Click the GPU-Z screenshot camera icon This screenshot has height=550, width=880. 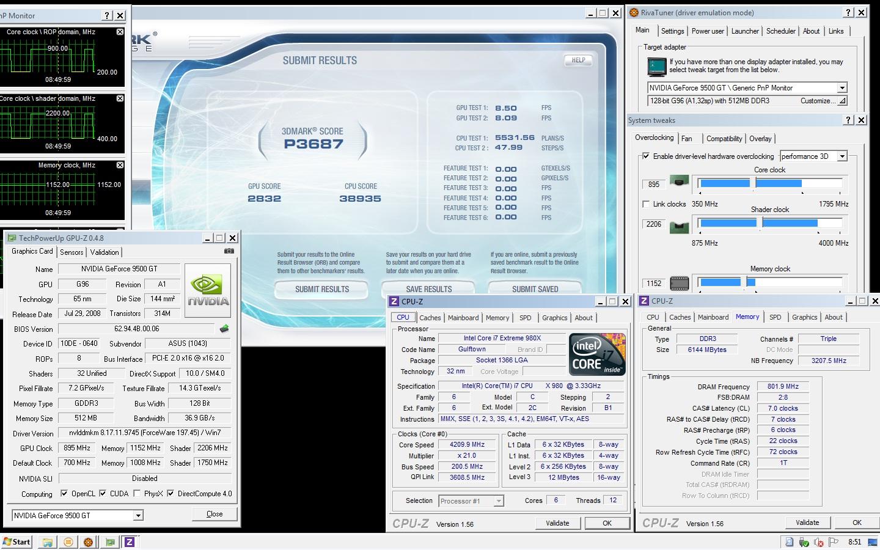pos(229,251)
